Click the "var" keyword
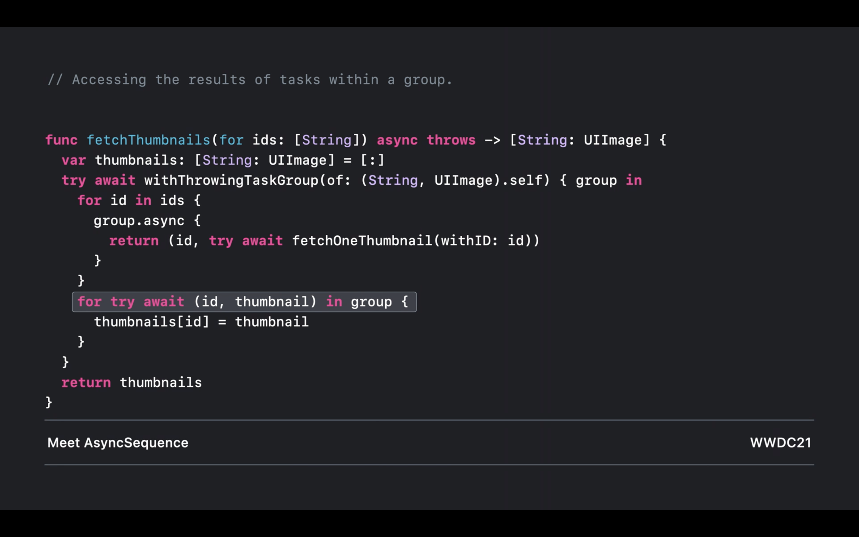Screen dimensions: 859x537 click(x=74, y=160)
